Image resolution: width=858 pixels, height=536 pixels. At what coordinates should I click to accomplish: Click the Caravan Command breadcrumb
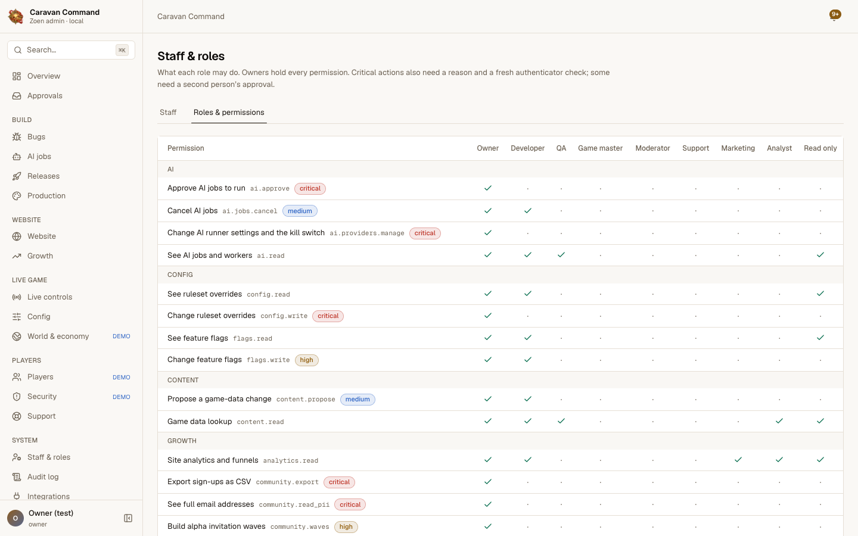191,17
